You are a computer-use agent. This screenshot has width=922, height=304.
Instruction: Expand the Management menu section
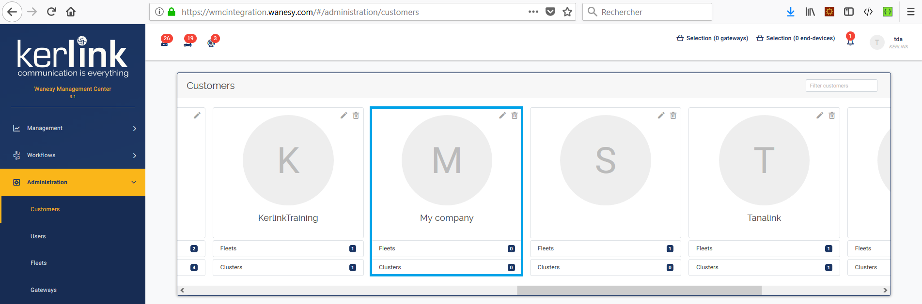(x=73, y=128)
